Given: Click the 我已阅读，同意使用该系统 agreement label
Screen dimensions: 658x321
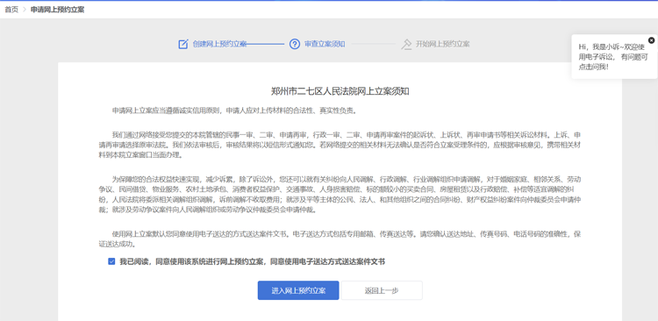Looking at the screenshot, I should 253,262.
